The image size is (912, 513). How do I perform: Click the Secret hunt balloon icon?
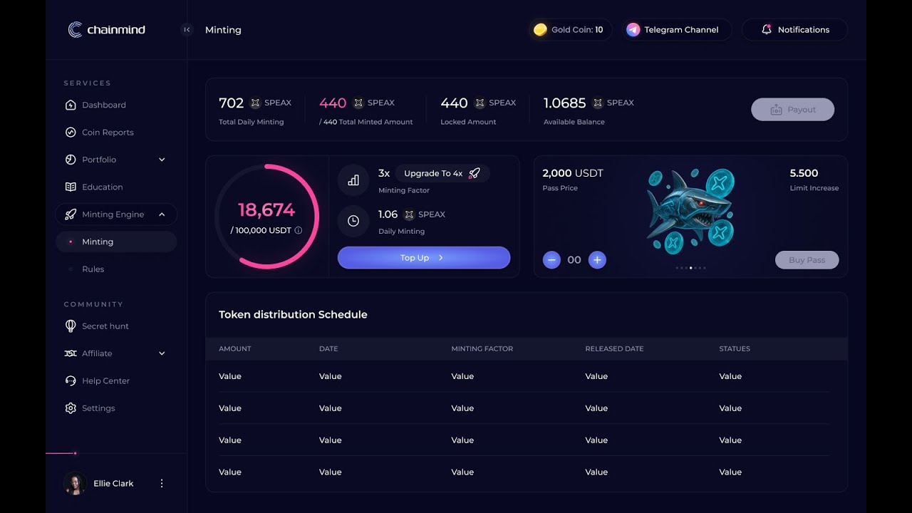(x=71, y=326)
